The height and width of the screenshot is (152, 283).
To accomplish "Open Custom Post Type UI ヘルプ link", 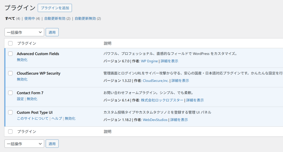I will pos(57,119).
